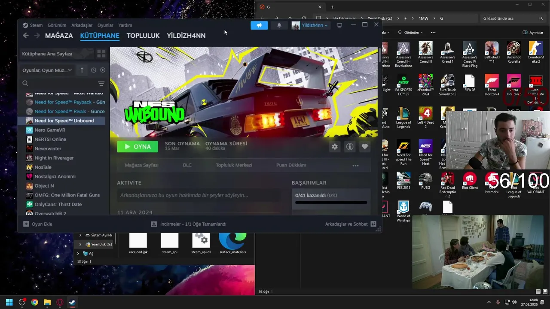Open Steam notifications bell
Screen dimensions: 550x309
279,25
